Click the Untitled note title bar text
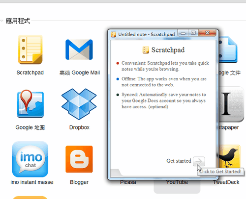Image resolution: width=246 pixels, height=199 pixels. click(x=147, y=34)
